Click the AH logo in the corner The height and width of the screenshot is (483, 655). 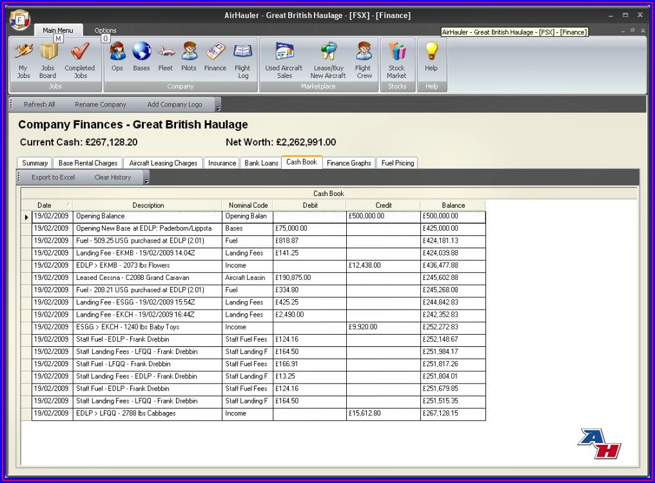(x=600, y=443)
